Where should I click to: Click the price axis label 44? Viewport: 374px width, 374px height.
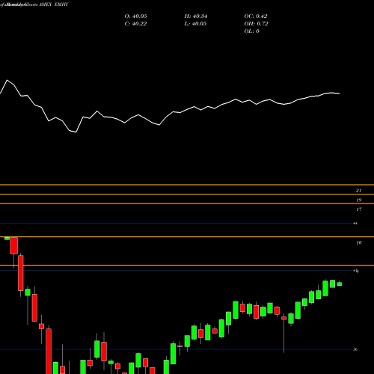point(355,224)
